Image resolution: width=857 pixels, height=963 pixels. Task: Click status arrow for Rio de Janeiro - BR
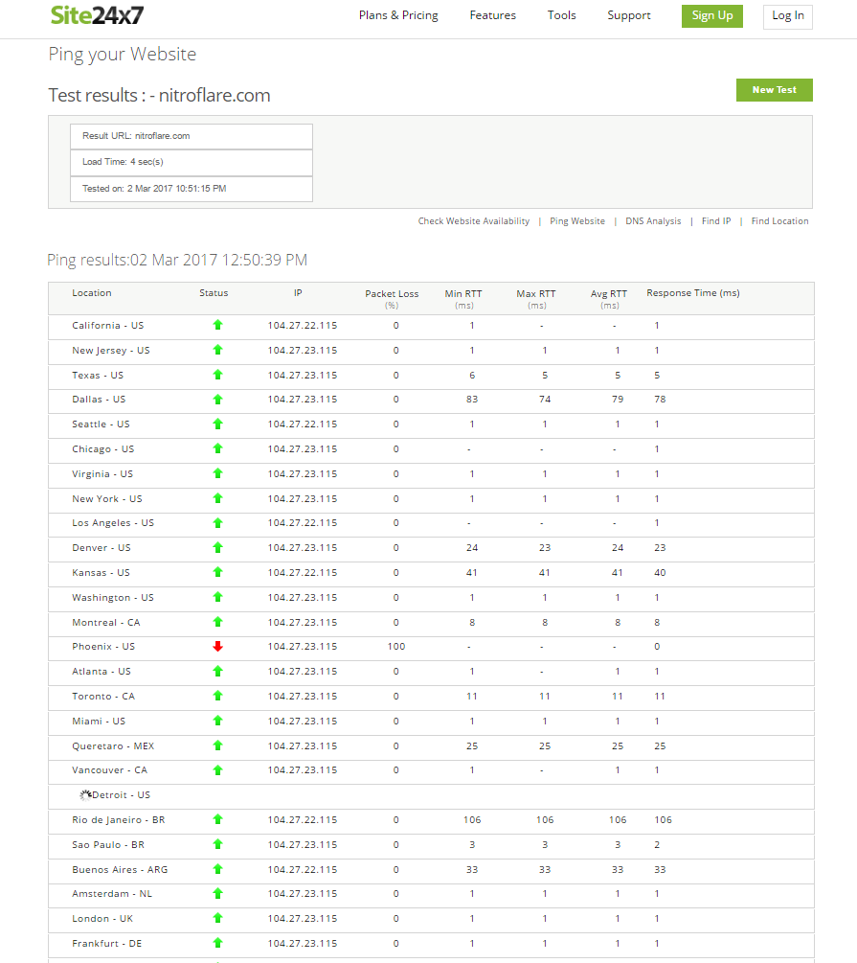[217, 819]
